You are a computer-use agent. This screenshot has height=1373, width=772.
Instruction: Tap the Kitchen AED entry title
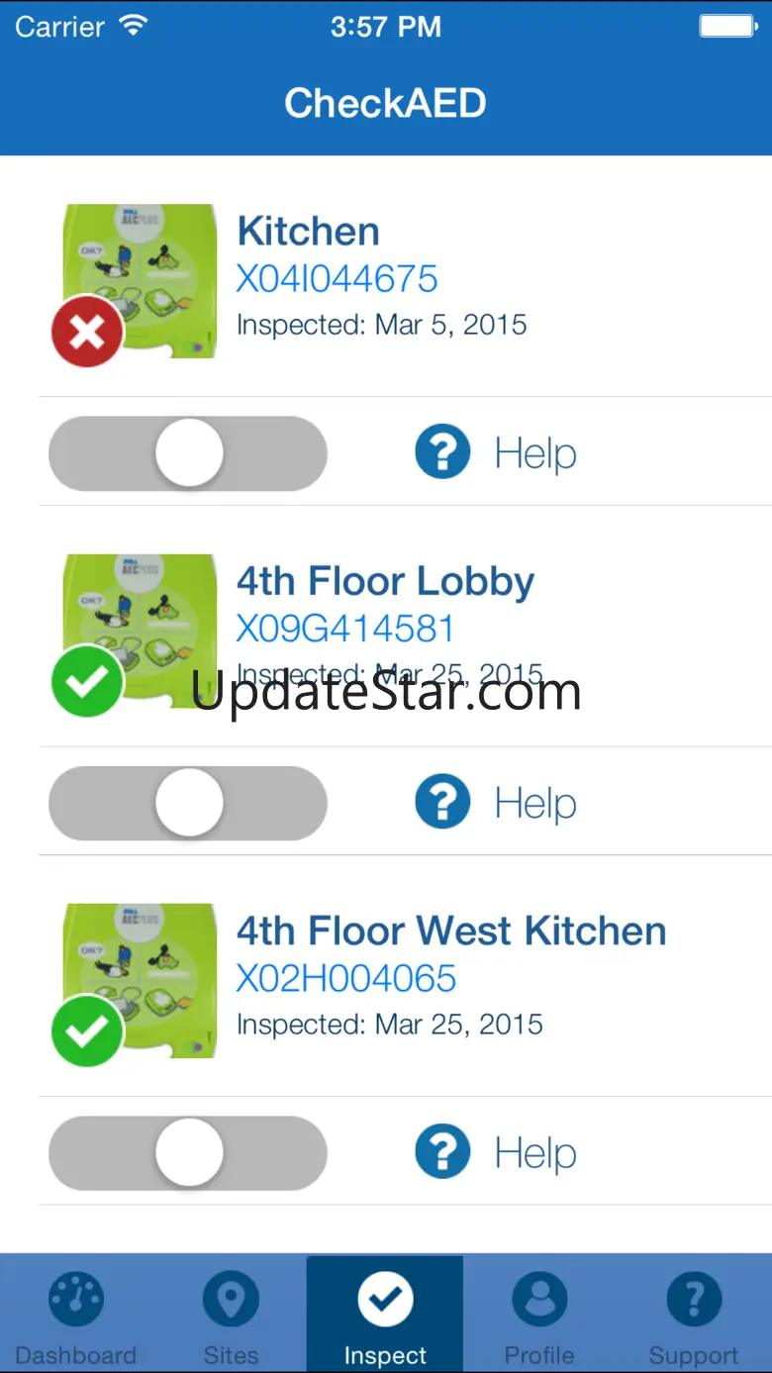pyautogui.click(x=308, y=231)
